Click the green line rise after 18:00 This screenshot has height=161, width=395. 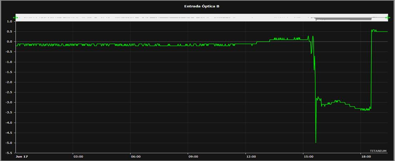[371, 70]
